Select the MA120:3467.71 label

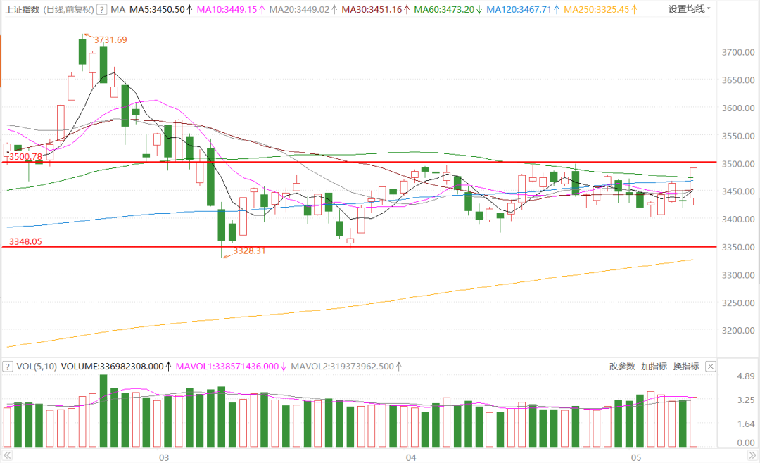[522, 9]
